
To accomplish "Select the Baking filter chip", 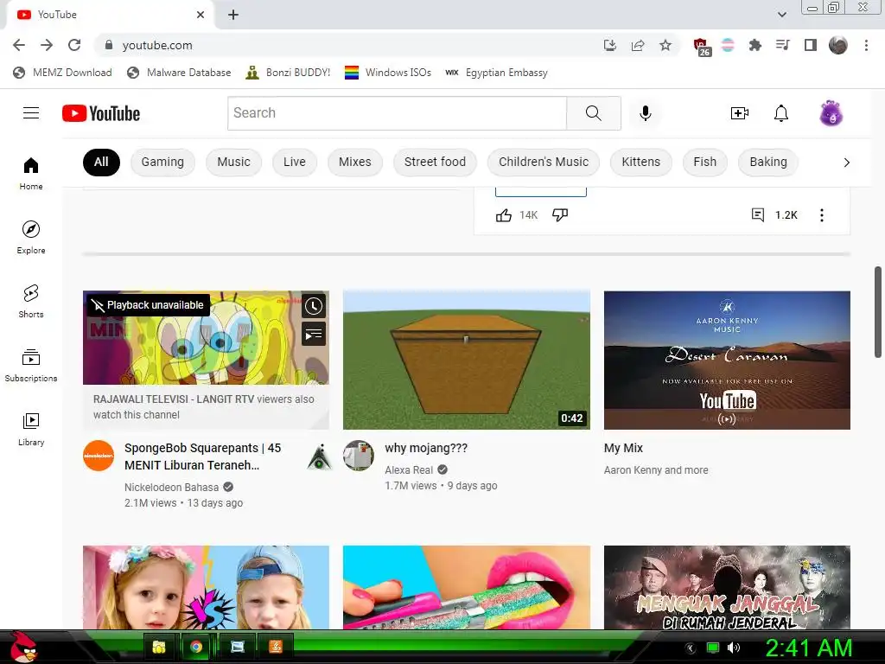I will coord(768,163).
